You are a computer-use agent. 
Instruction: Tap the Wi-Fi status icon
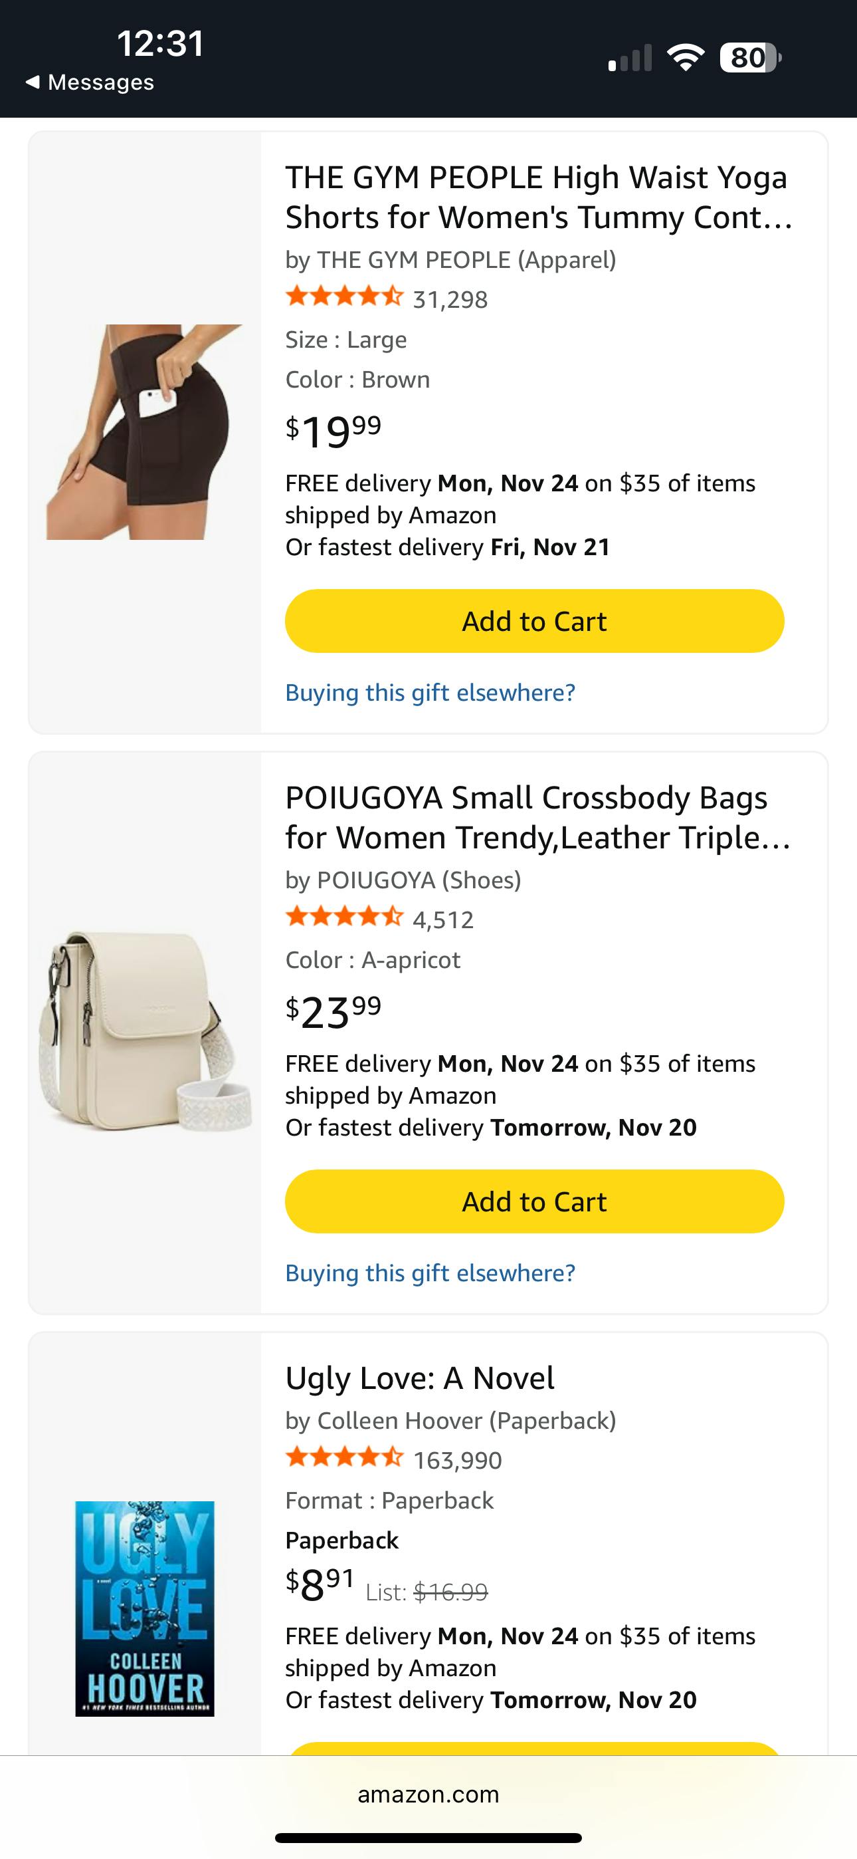[686, 58]
